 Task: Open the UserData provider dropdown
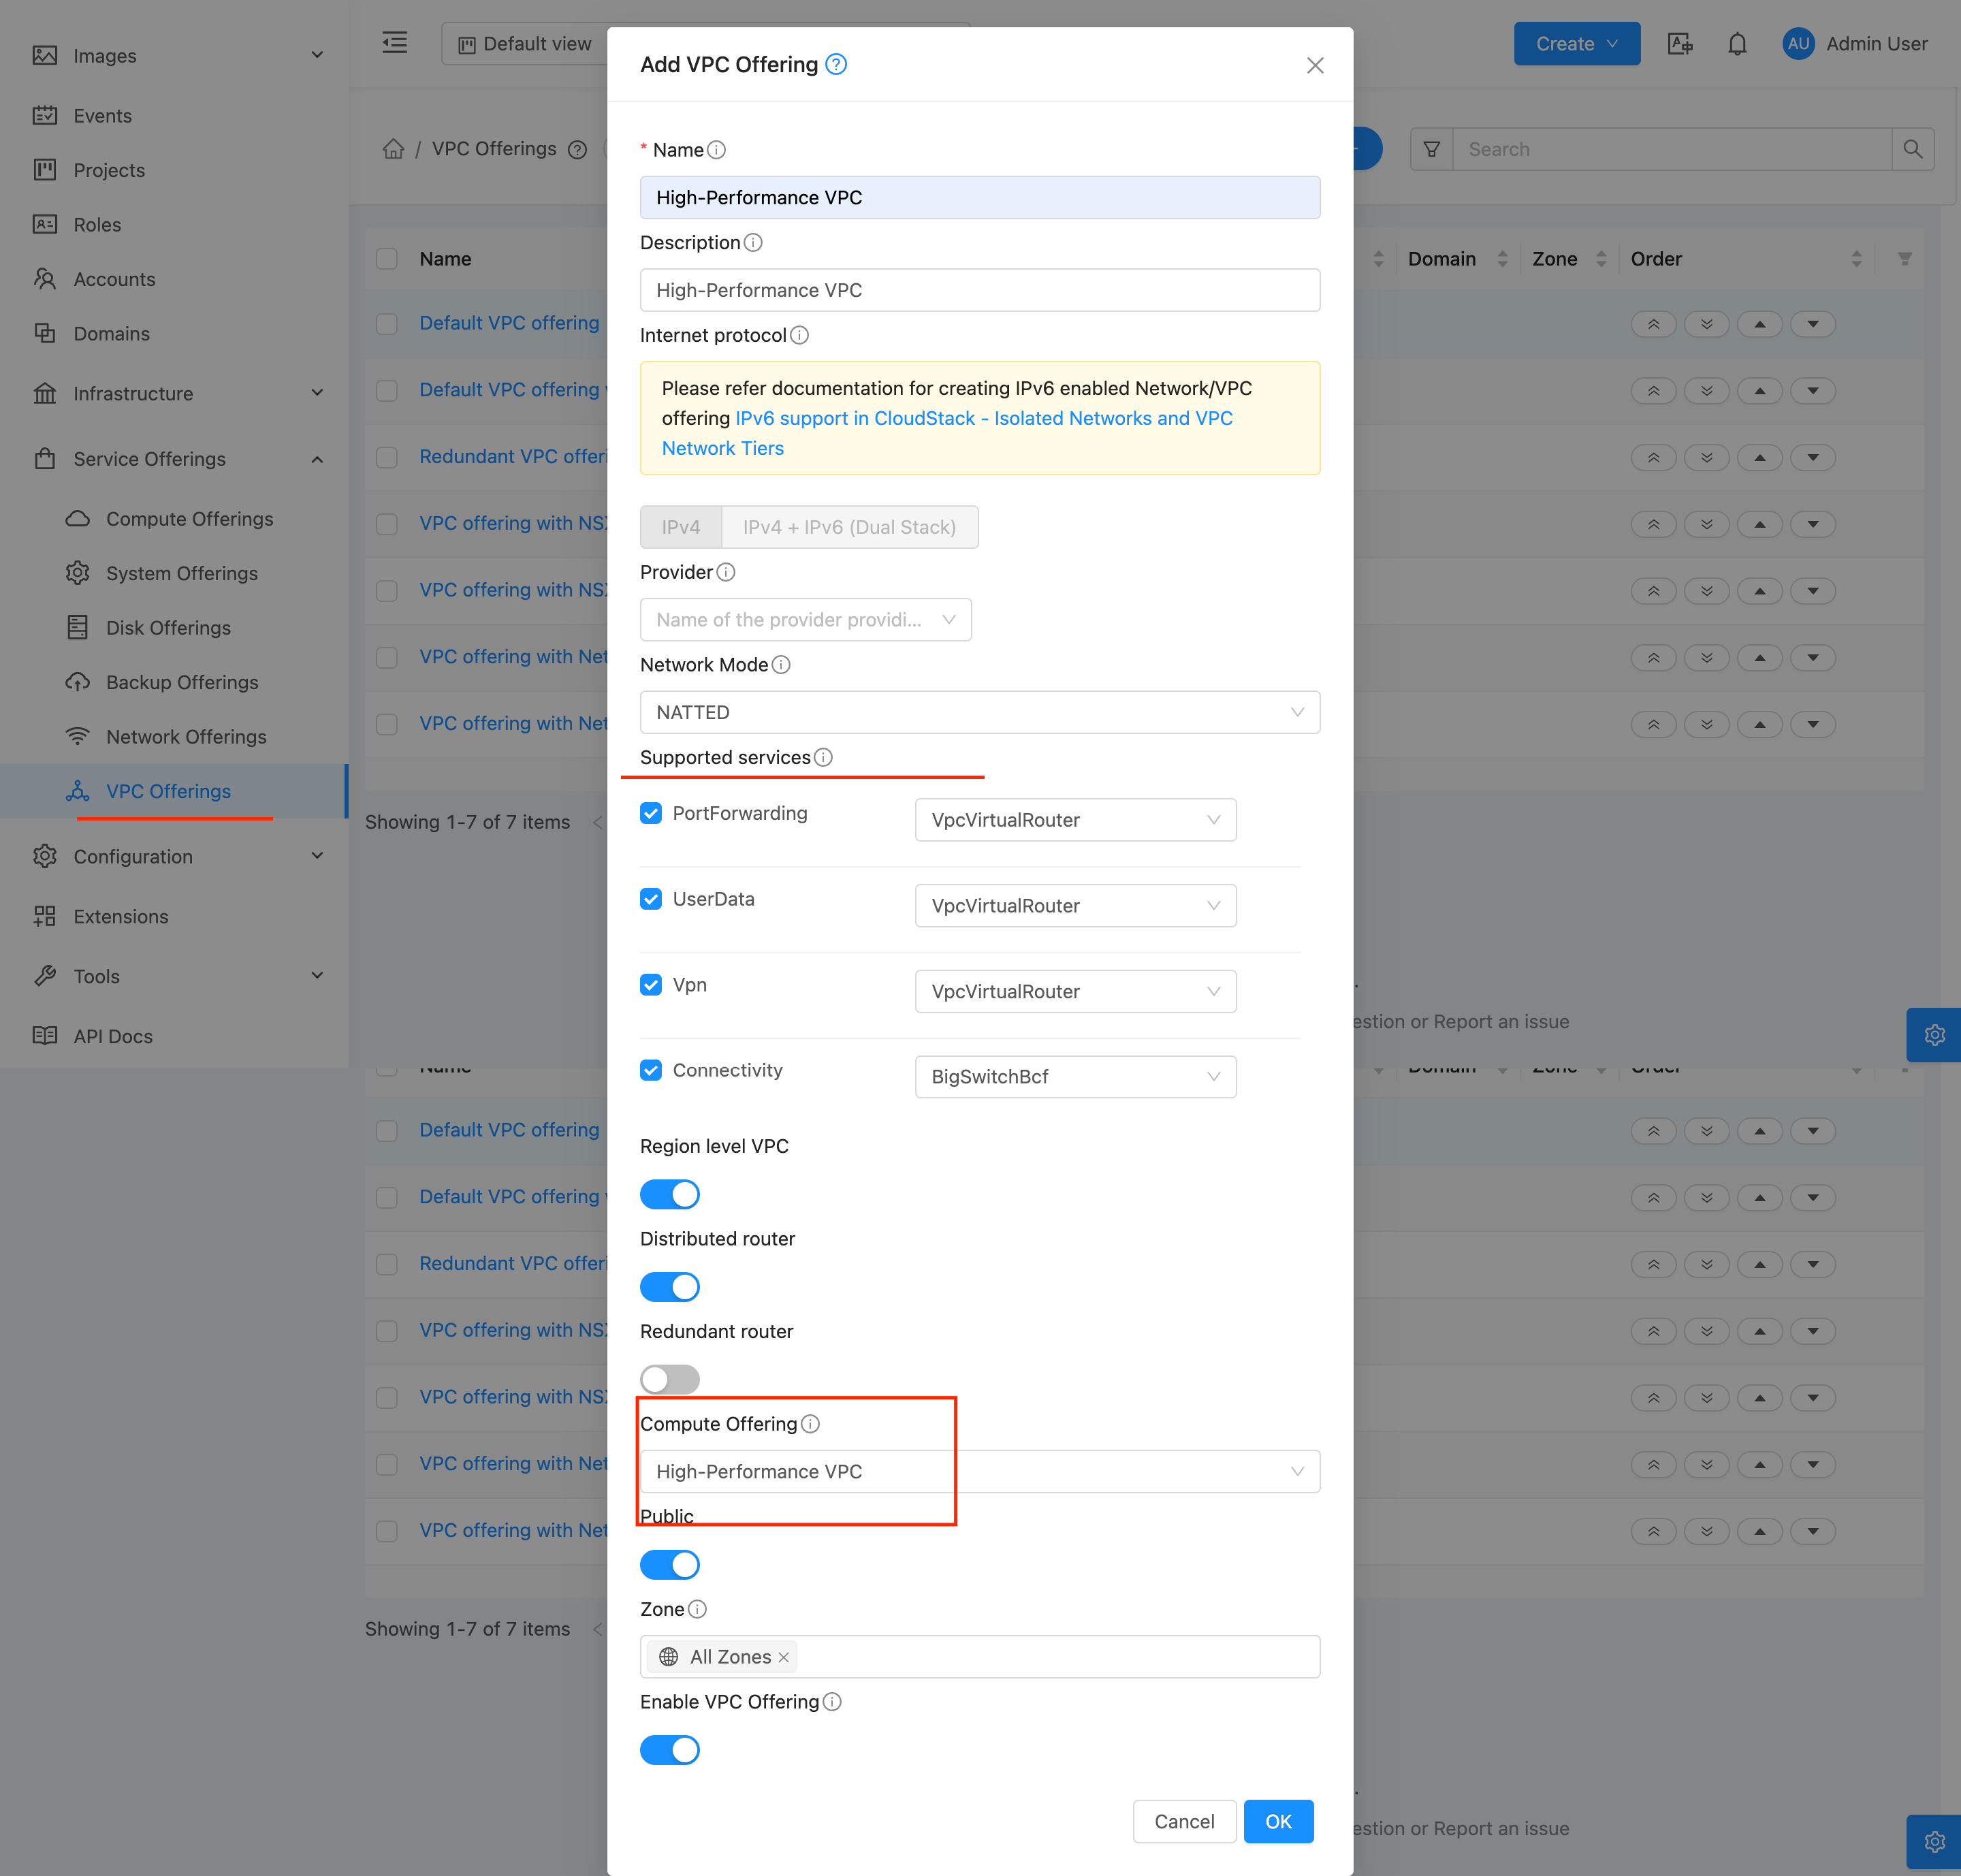1075,906
